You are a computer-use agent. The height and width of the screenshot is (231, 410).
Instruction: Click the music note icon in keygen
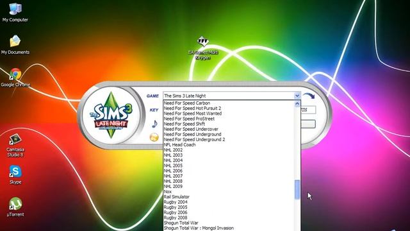tap(154, 124)
